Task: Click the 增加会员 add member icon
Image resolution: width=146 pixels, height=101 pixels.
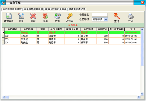Action: pos(9,16)
